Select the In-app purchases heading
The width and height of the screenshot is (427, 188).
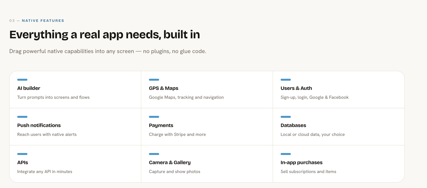pos(302,163)
